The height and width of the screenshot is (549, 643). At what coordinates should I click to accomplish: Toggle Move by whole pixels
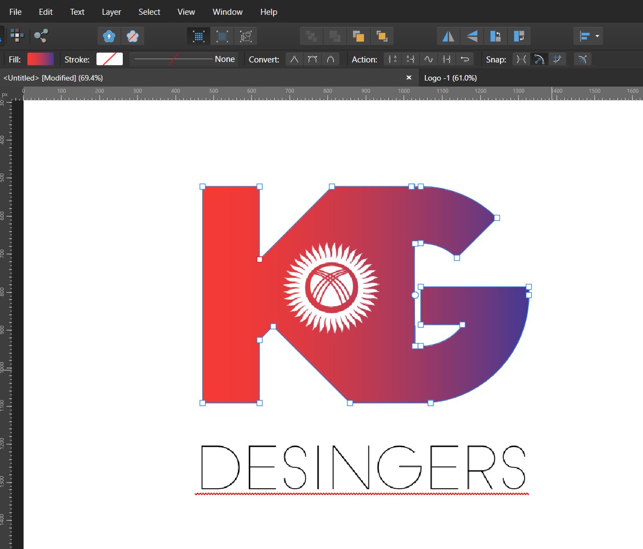pos(222,36)
